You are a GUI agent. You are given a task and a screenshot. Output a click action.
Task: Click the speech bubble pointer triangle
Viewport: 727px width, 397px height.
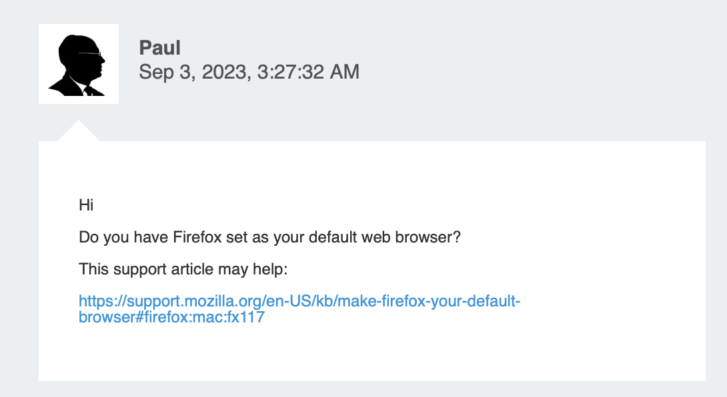pyautogui.click(x=79, y=132)
